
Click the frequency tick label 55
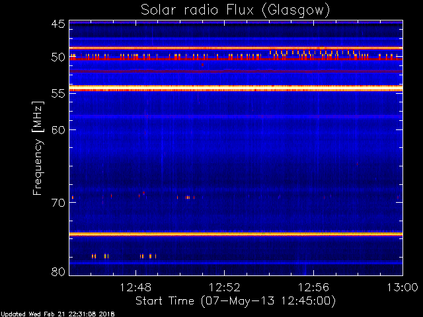click(58, 94)
